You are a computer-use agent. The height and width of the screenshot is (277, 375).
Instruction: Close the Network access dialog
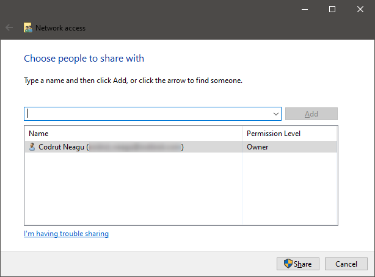coord(360,9)
